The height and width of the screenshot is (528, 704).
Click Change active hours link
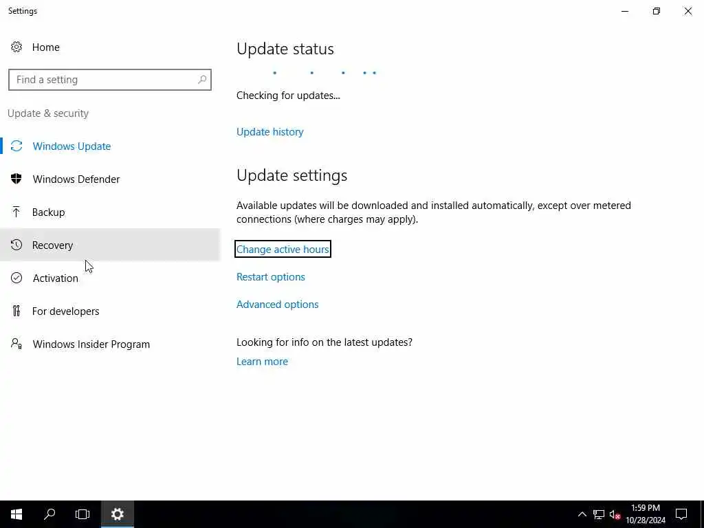[283, 249]
